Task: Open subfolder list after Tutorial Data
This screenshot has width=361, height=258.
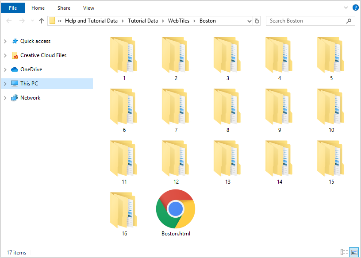Action: (163, 21)
